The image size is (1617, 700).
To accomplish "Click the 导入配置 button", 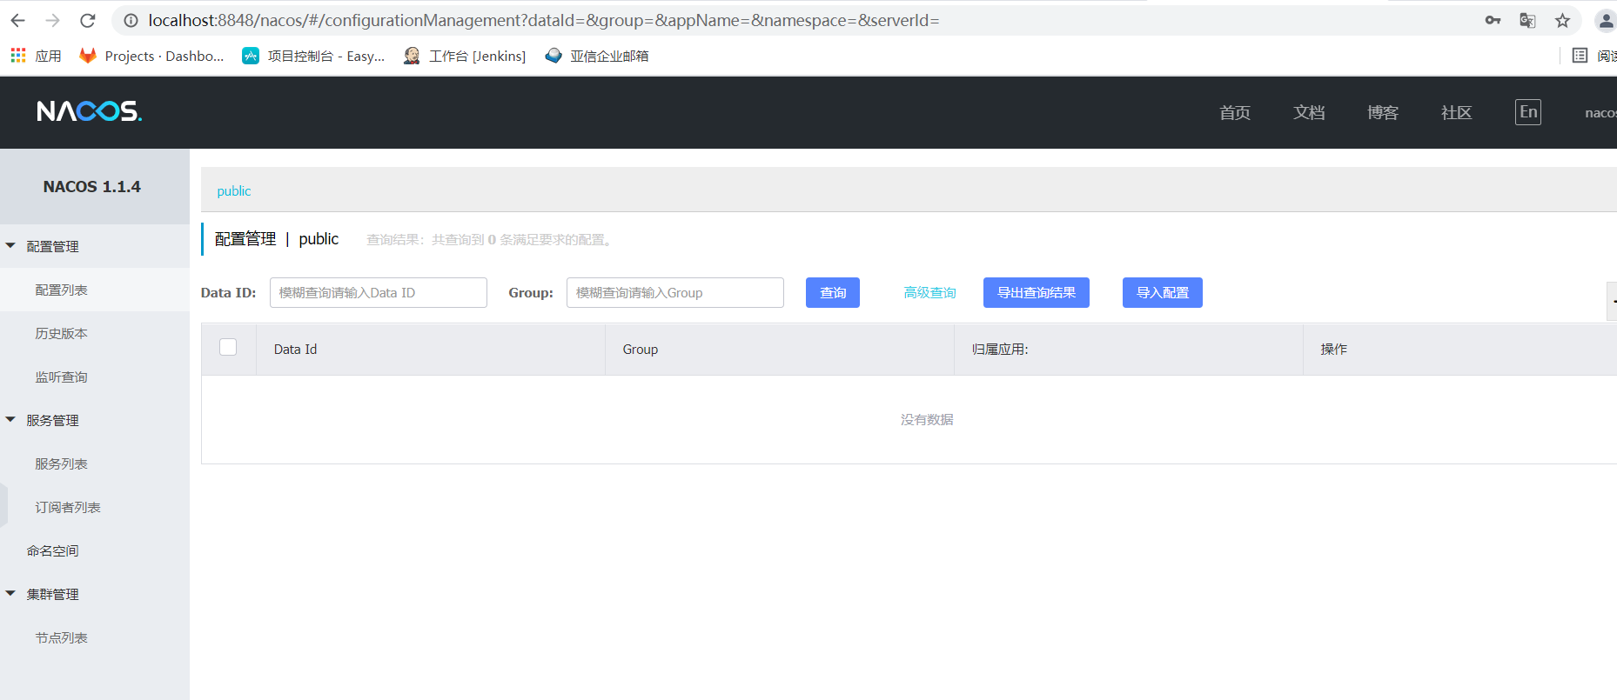I will point(1163,292).
